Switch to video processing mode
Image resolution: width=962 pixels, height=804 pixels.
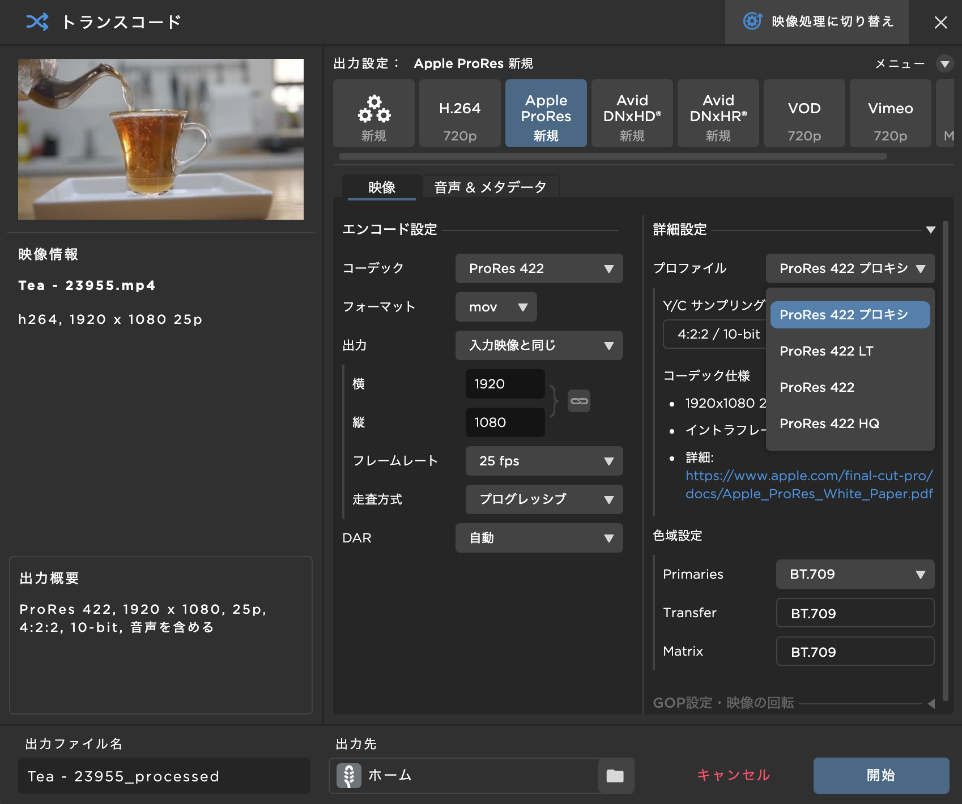[817, 22]
